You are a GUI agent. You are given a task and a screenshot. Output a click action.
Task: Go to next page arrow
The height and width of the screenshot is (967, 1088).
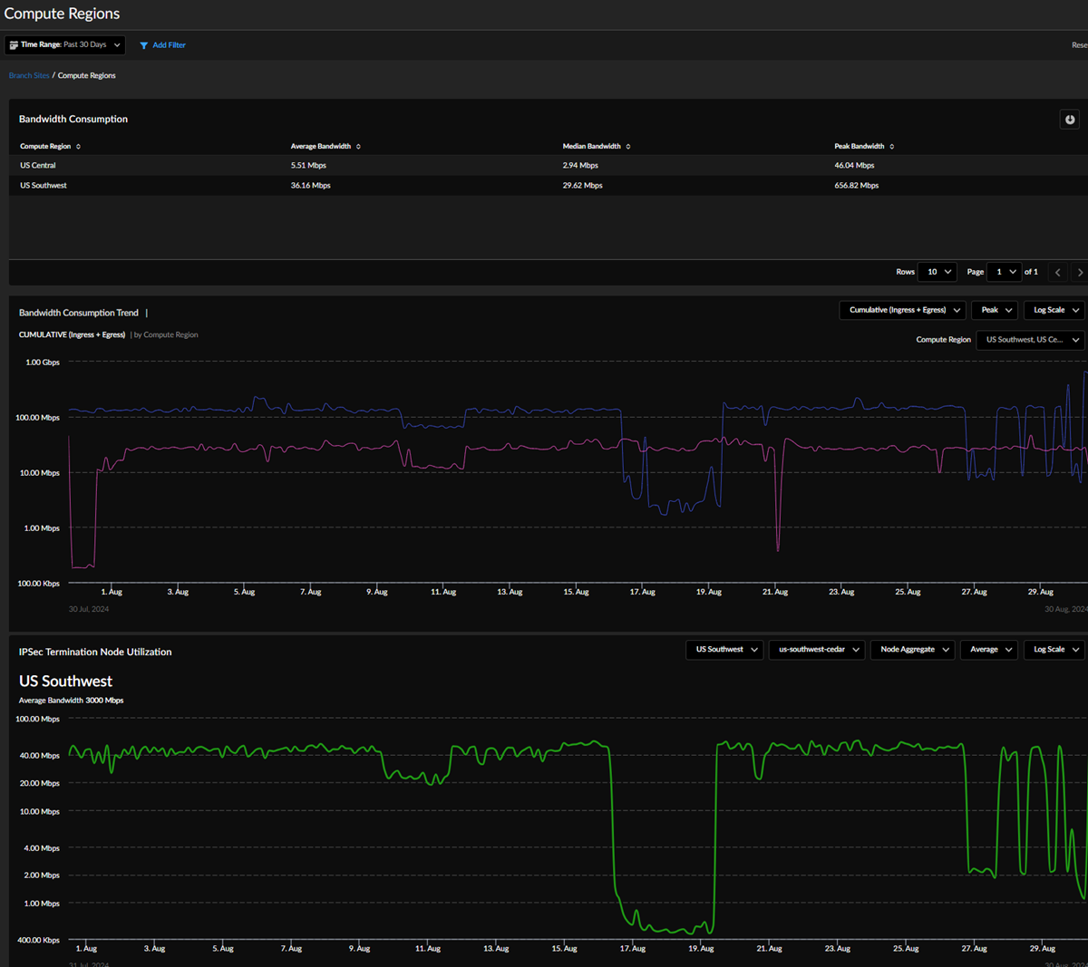(x=1079, y=272)
